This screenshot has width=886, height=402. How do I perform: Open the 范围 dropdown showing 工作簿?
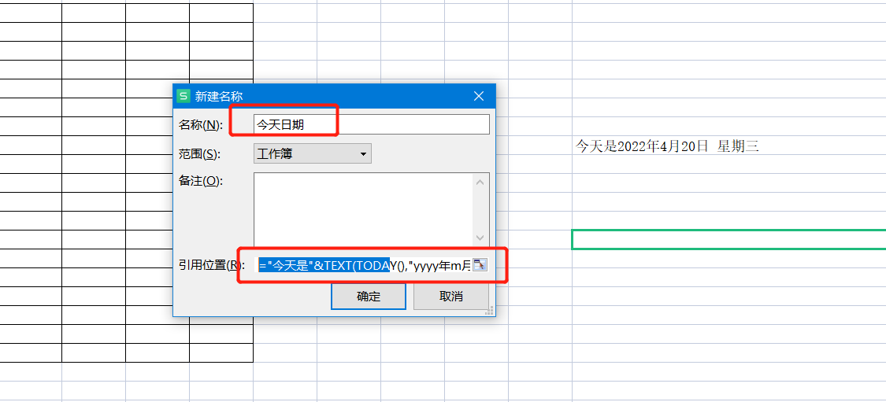[313, 153]
